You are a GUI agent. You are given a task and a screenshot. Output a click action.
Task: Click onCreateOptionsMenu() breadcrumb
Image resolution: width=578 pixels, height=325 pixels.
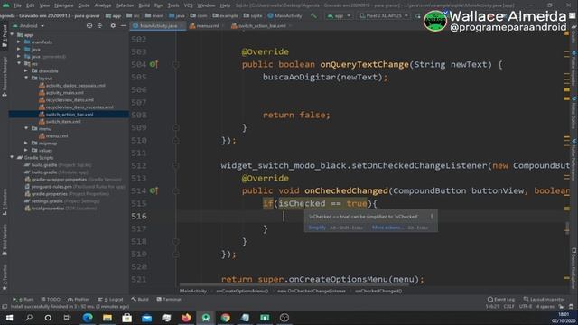pyautogui.click(x=242, y=291)
